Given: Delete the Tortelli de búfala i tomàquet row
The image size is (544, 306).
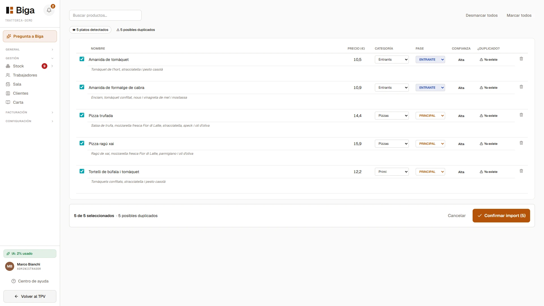Looking at the screenshot, I should (521, 171).
